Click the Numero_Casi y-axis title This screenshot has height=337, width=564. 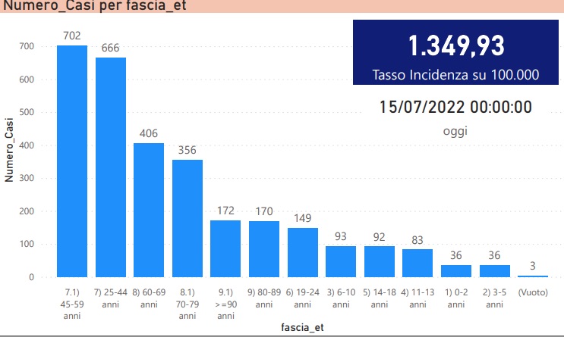pos(9,149)
